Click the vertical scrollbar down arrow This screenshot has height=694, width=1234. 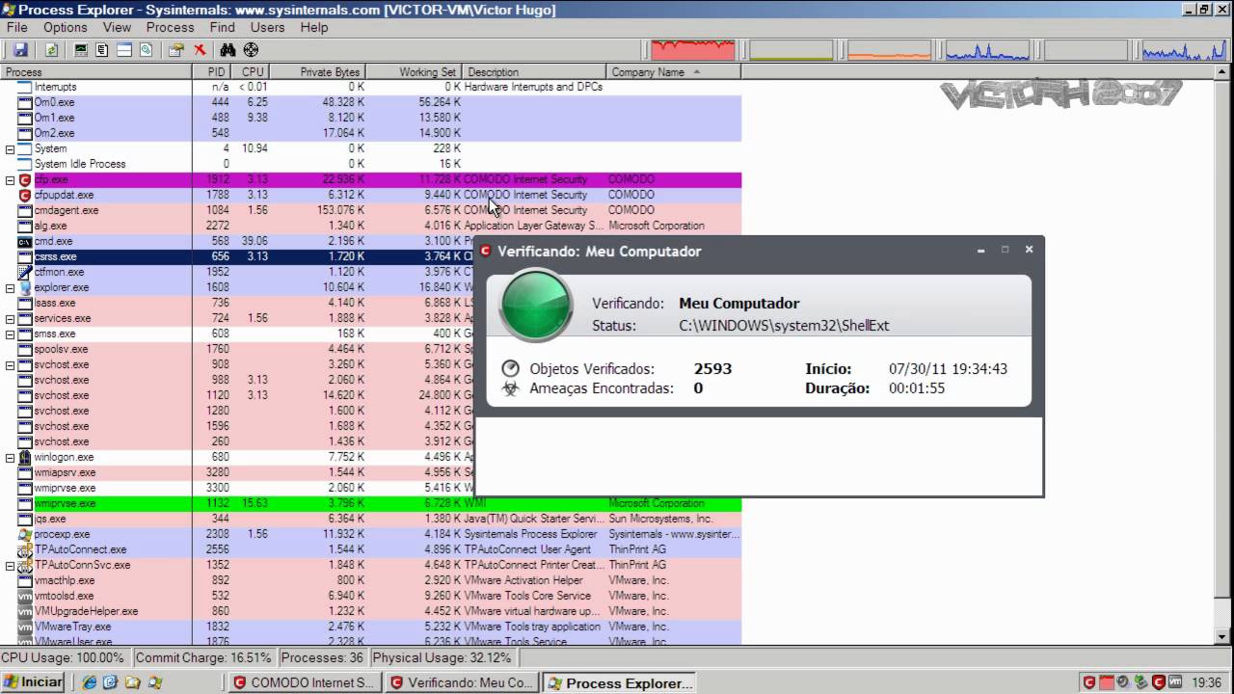click(x=1224, y=636)
